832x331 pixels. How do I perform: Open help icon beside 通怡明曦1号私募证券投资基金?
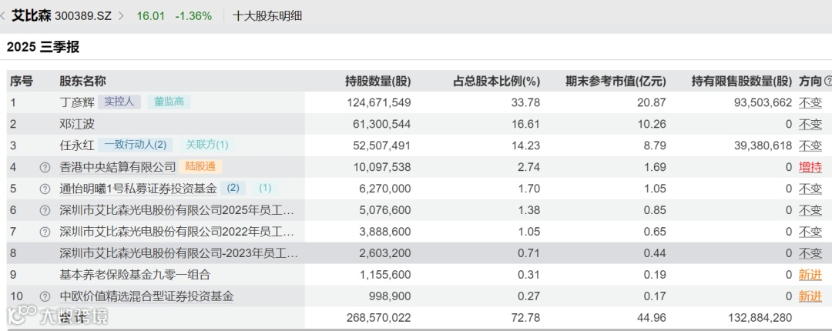click(45, 189)
